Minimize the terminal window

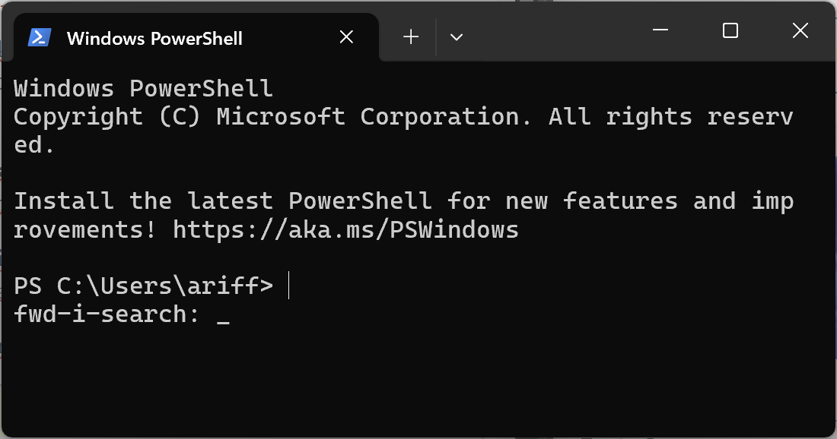[660, 30]
